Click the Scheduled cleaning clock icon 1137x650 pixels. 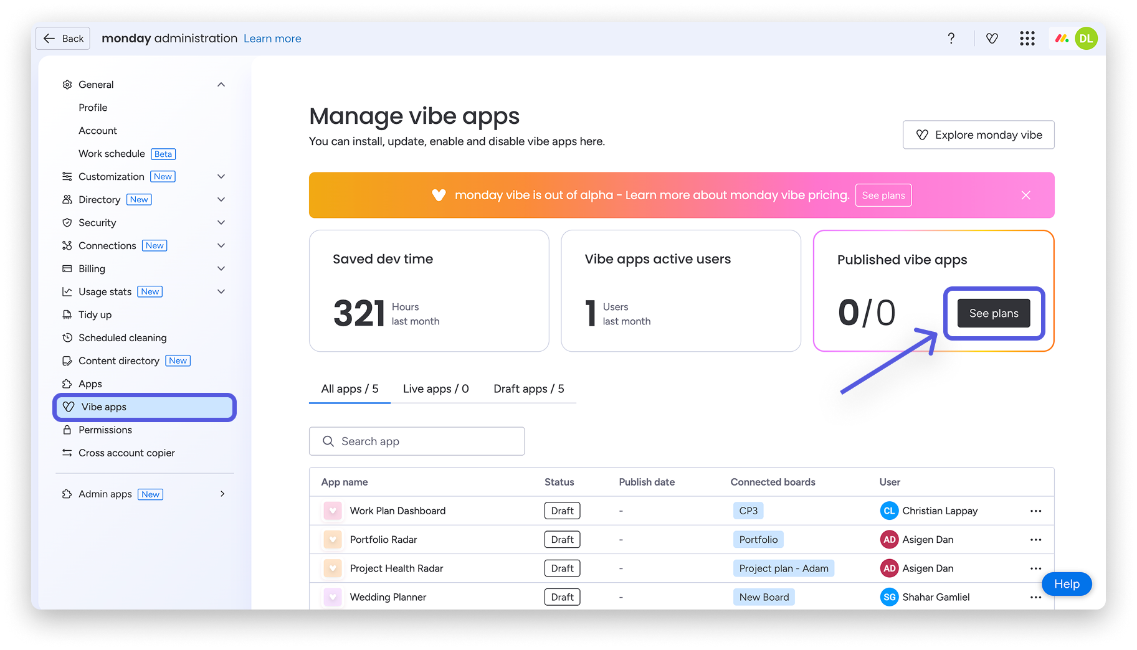(x=67, y=337)
